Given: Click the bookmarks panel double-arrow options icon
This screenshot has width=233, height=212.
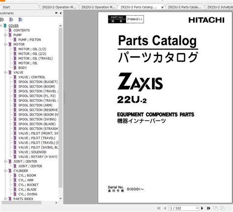Looking at the screenshot, I should [56, 13].
